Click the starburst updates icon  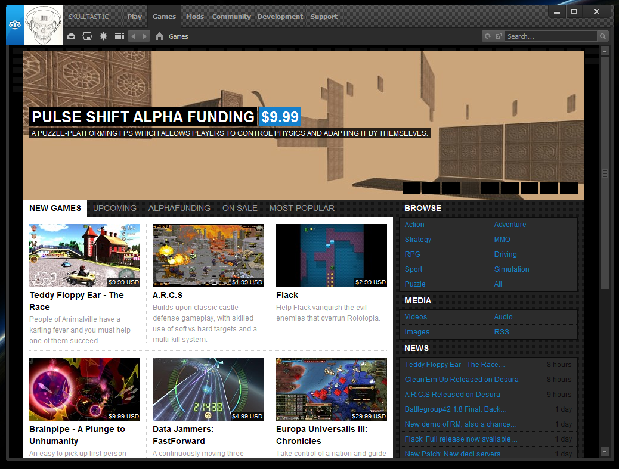point(103,36)
